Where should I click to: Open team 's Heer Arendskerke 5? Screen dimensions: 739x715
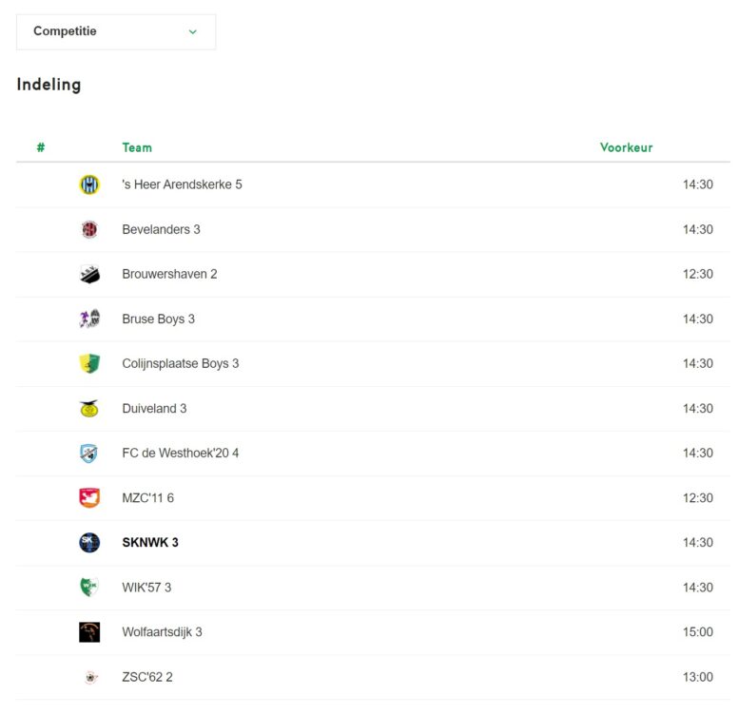(182, 184)
